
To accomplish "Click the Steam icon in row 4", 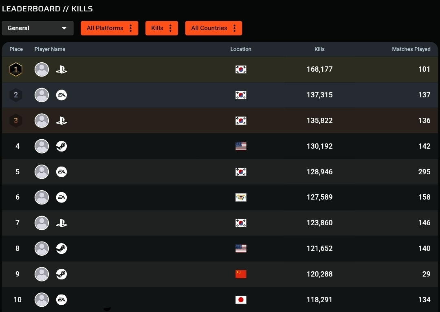I will point(62,146).
